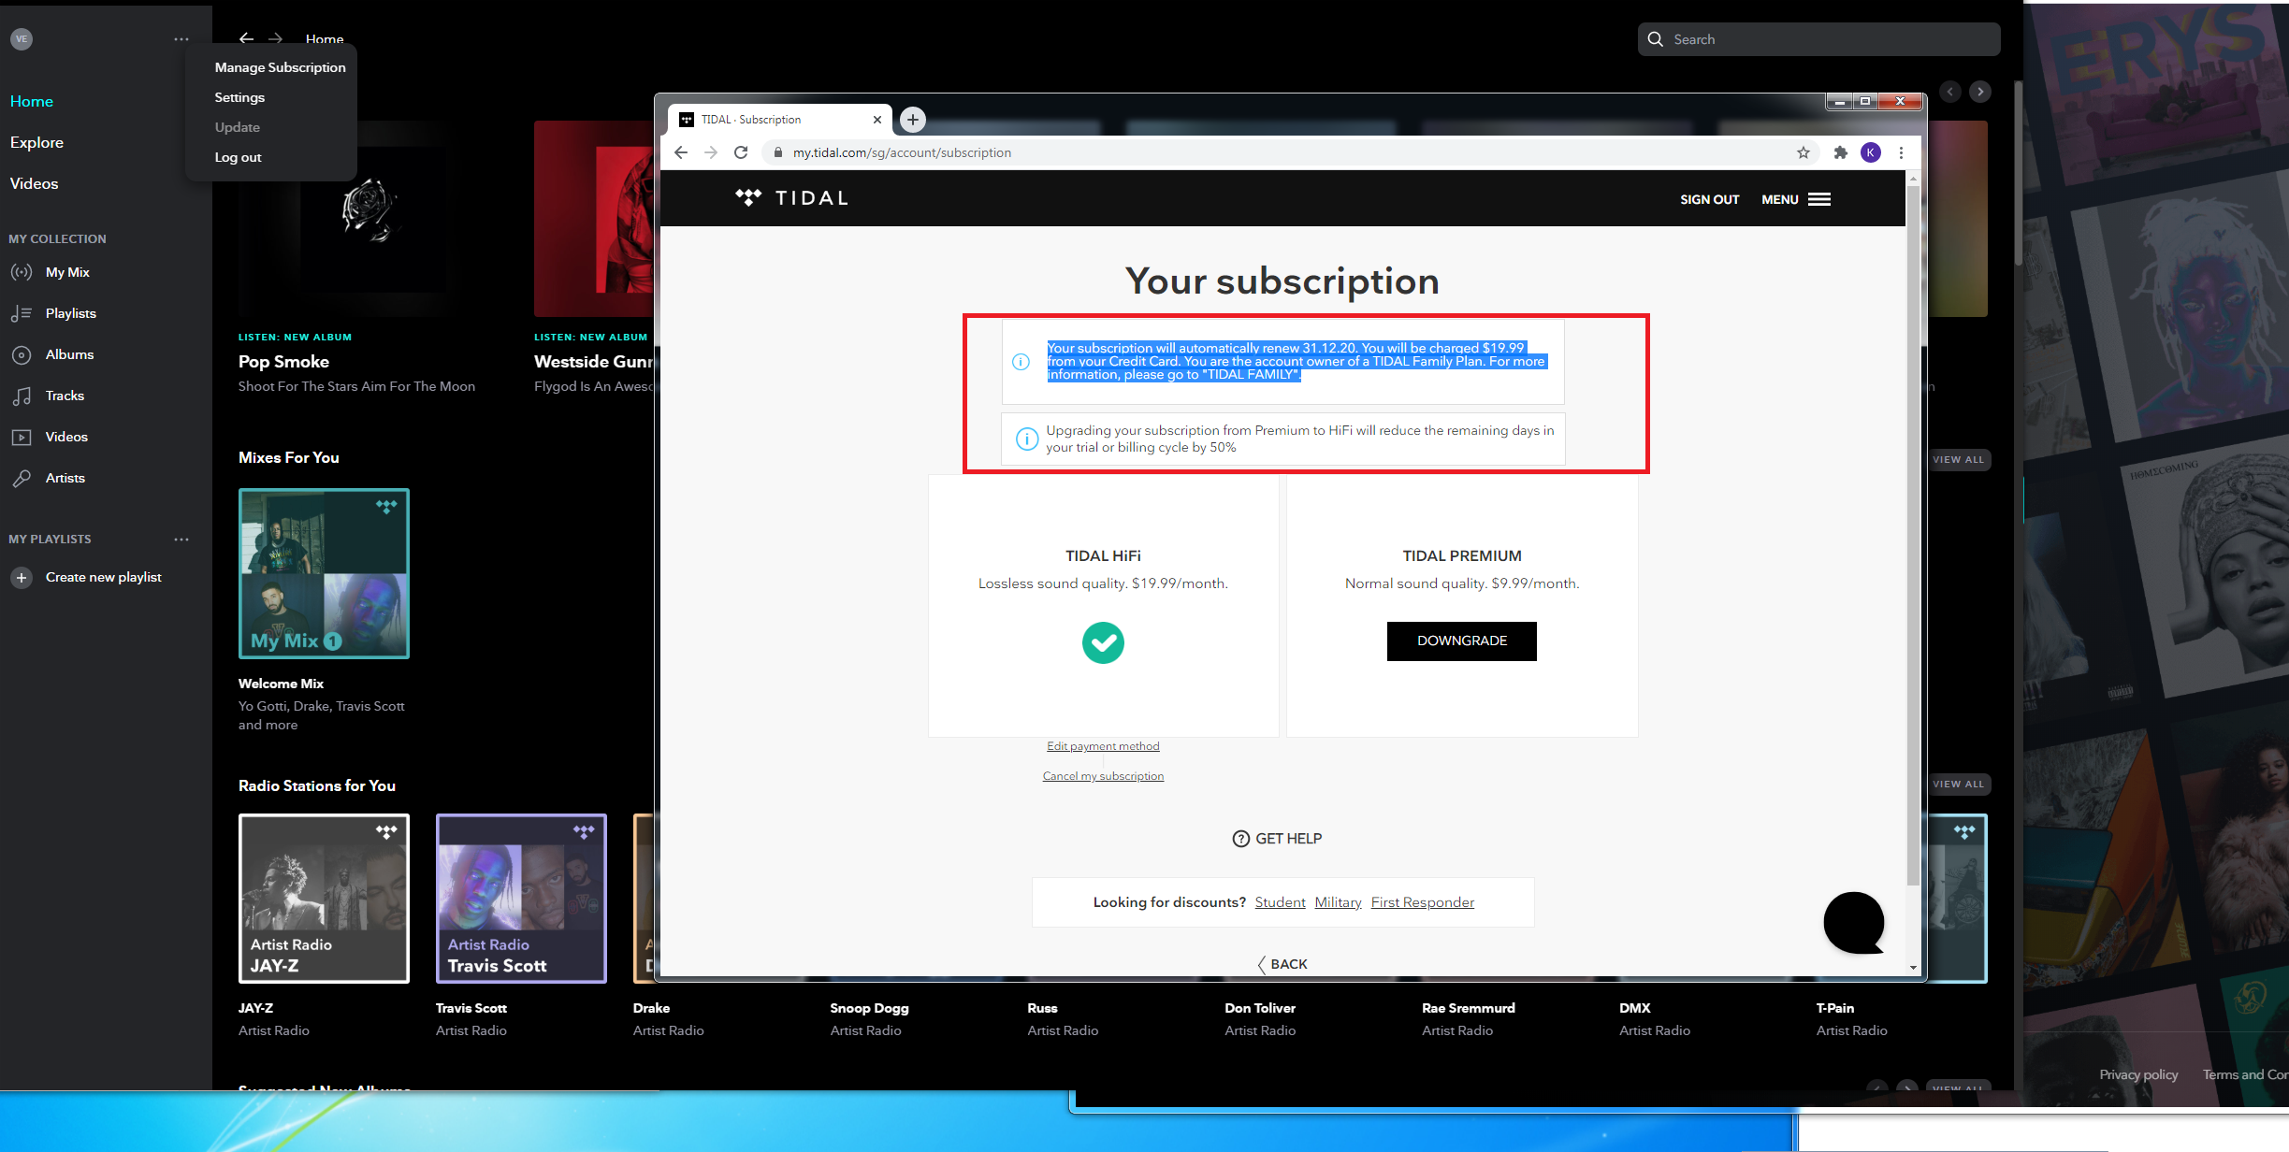Screen dimensions: 2289x1152
Task: Select Log out from dropdown menu
Action: click(238, 157)
